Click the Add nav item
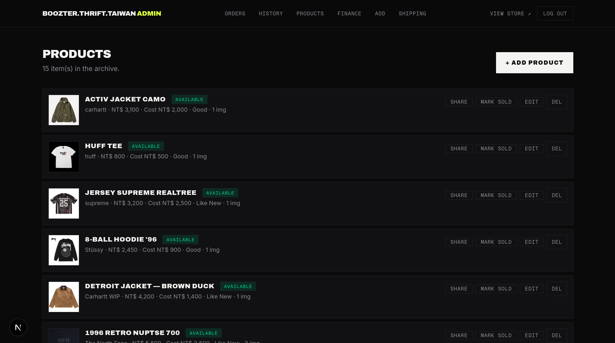615x343 pixels. pos(380,13)
